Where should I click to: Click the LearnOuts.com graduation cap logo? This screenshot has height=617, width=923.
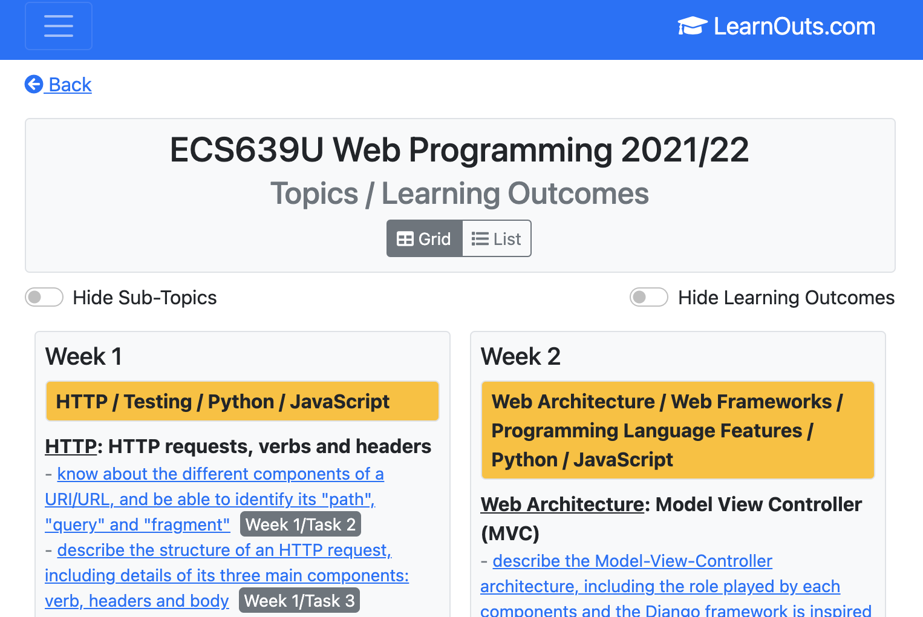692,25
